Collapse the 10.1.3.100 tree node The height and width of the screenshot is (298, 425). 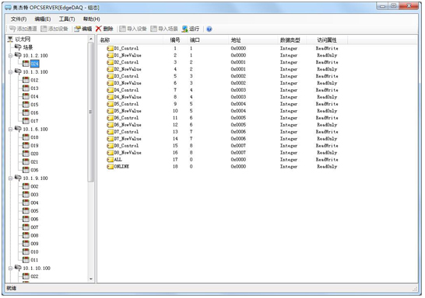pos(10,72)
